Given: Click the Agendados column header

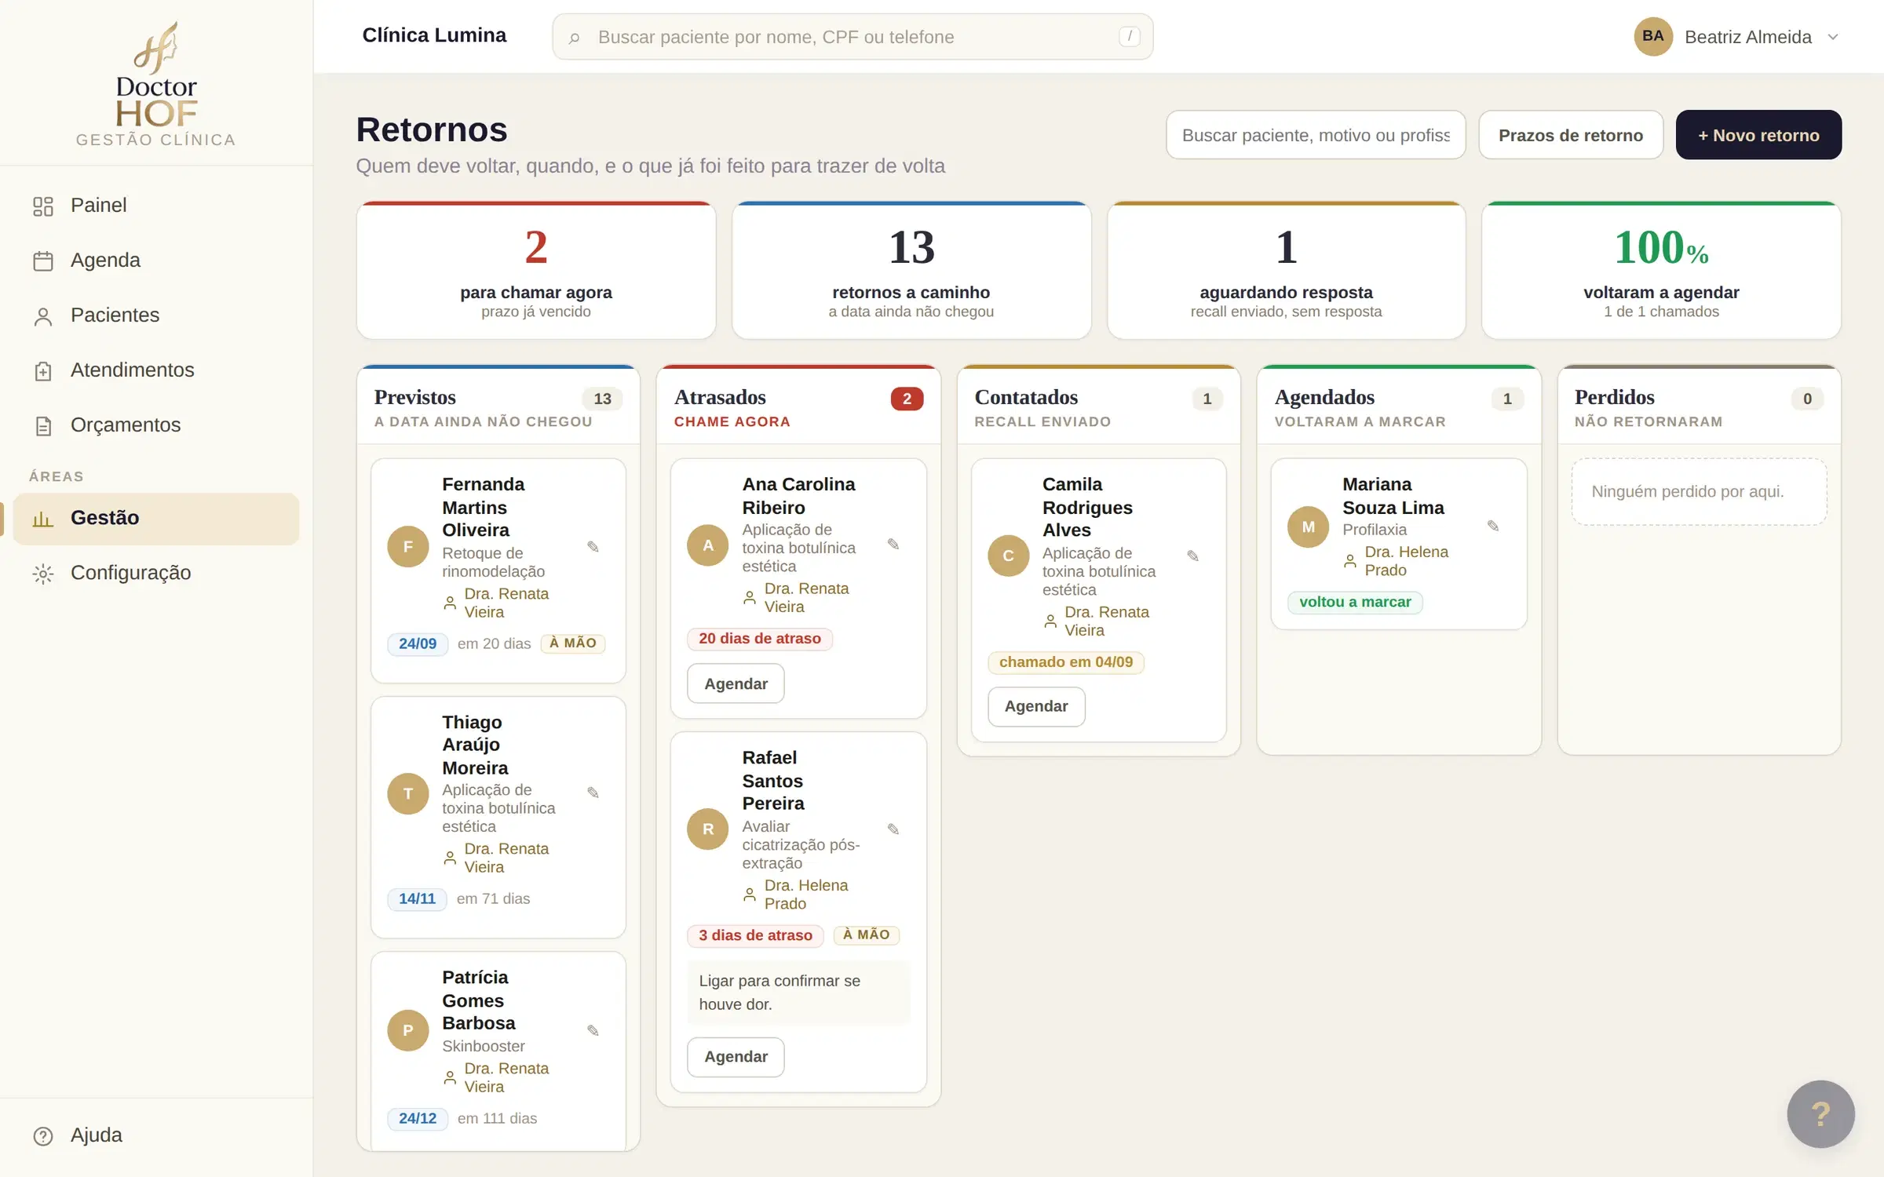Looking at the screenshot, I should coord(1399,406).
